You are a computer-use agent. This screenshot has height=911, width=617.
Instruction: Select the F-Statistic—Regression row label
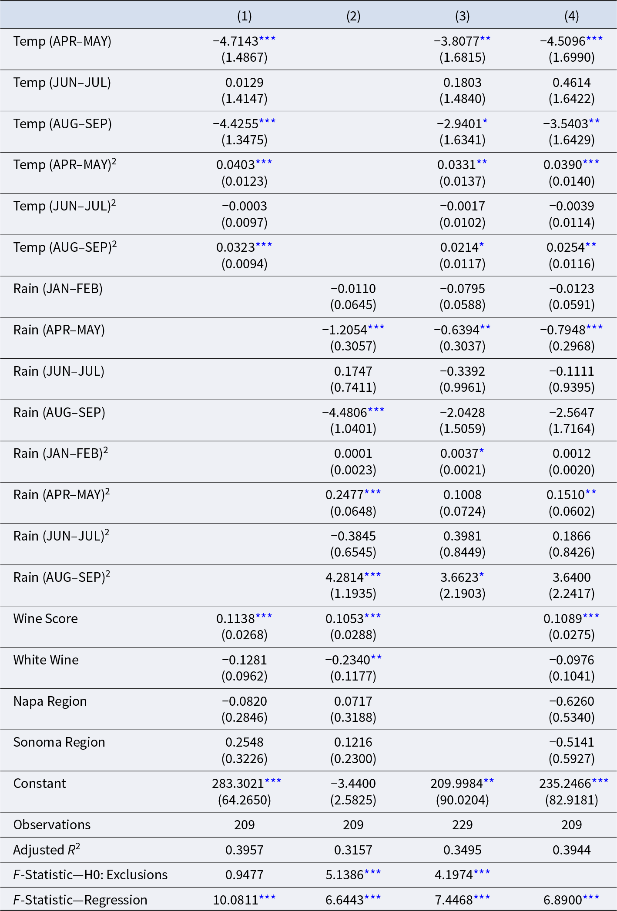[80, 900]
